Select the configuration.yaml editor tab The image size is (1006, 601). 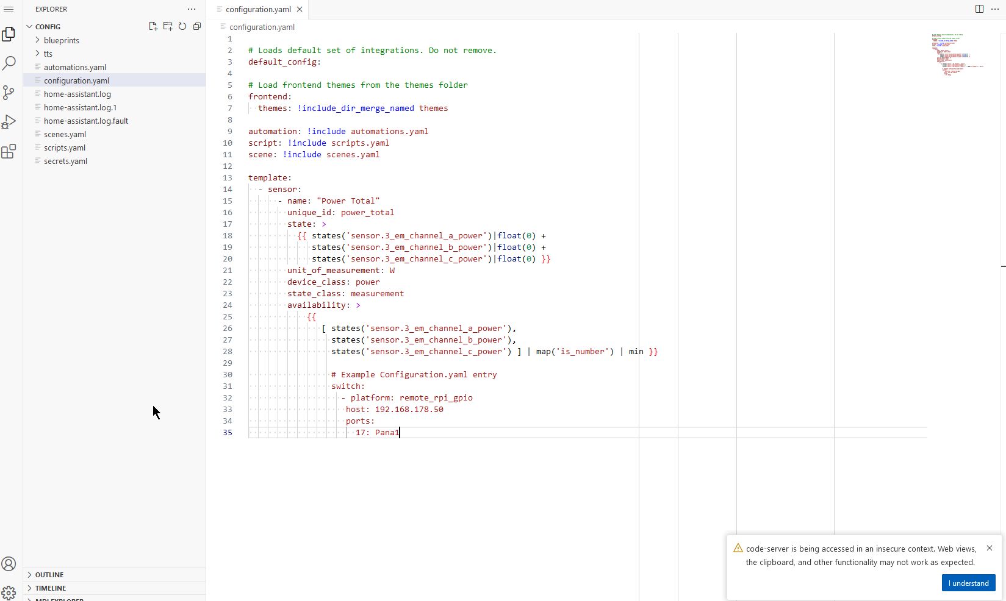[x=258, y=10]
